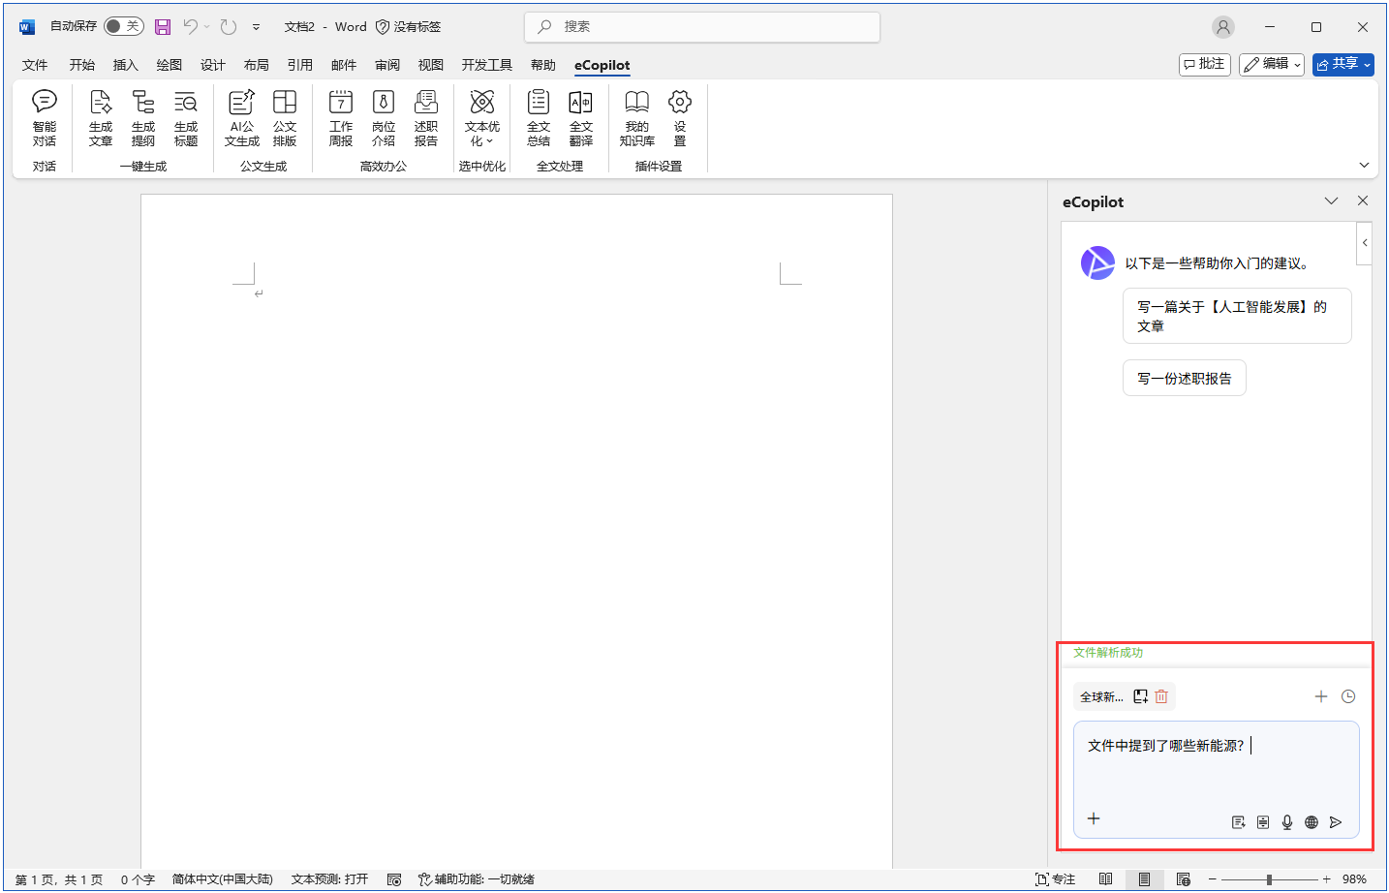Click the 智能对话 smart chat icon

point(45,117)
